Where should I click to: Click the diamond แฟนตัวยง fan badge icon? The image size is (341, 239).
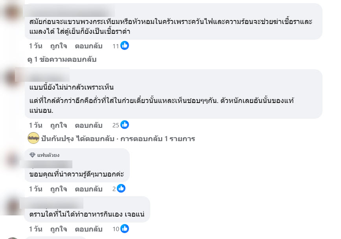32,155
